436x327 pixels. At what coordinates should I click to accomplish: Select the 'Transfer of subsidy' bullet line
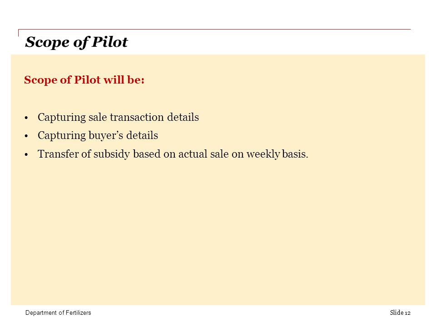pyautogui.click(x=173, y=154)
